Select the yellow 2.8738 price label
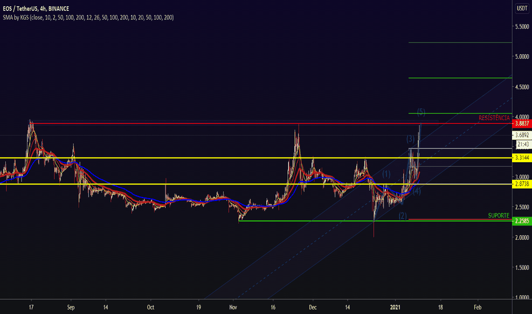Screen dimensions: 532x314 click(x=522, y=184)
